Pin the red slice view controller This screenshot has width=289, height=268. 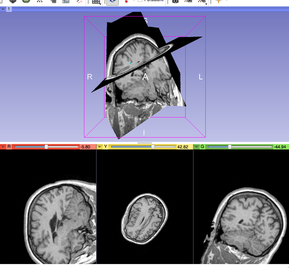(4, 147)
